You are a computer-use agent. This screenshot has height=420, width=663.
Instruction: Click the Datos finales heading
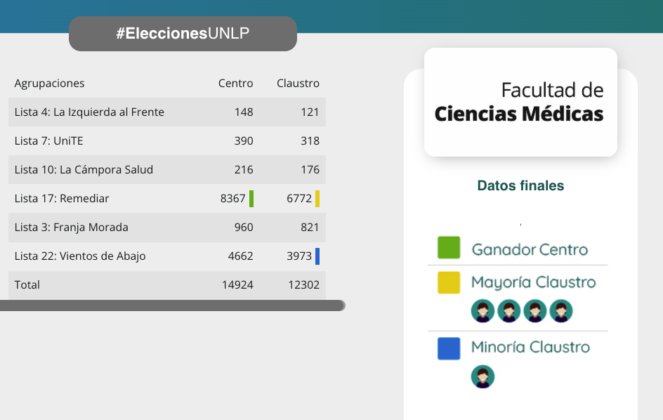coord(520,186)
